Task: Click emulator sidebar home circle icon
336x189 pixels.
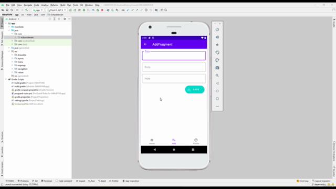Action: [x=217, y=91]
